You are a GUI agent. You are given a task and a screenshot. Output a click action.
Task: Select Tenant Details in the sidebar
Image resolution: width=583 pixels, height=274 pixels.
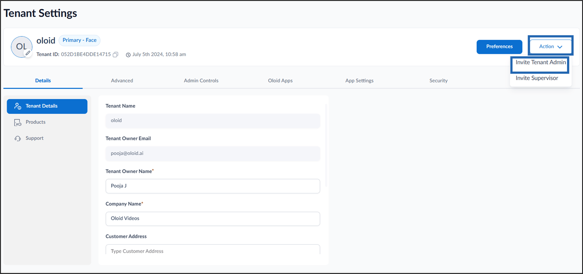point(47,106)
